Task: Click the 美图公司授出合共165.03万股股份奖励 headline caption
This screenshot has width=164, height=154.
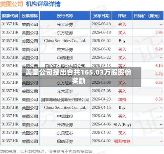Action: pyautogui.click(x=78, y=77)
